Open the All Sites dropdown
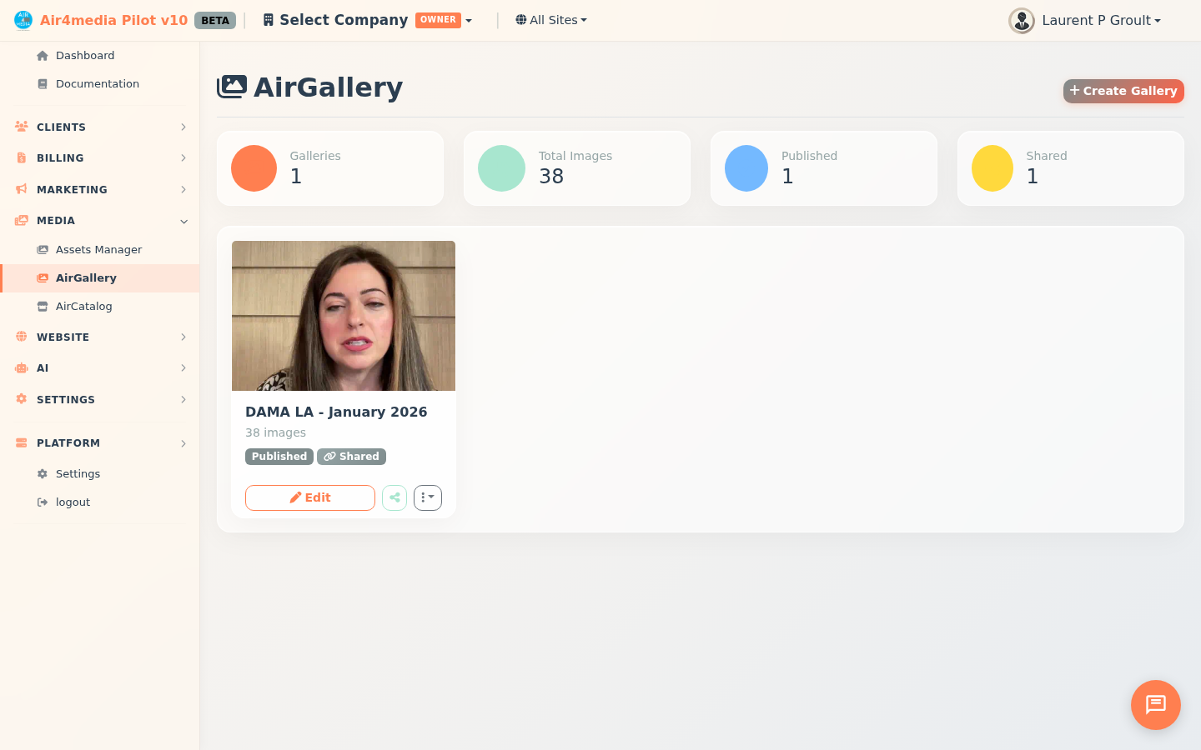The height and width of the screenshot is (750, 1201). [x=550, y=19]
